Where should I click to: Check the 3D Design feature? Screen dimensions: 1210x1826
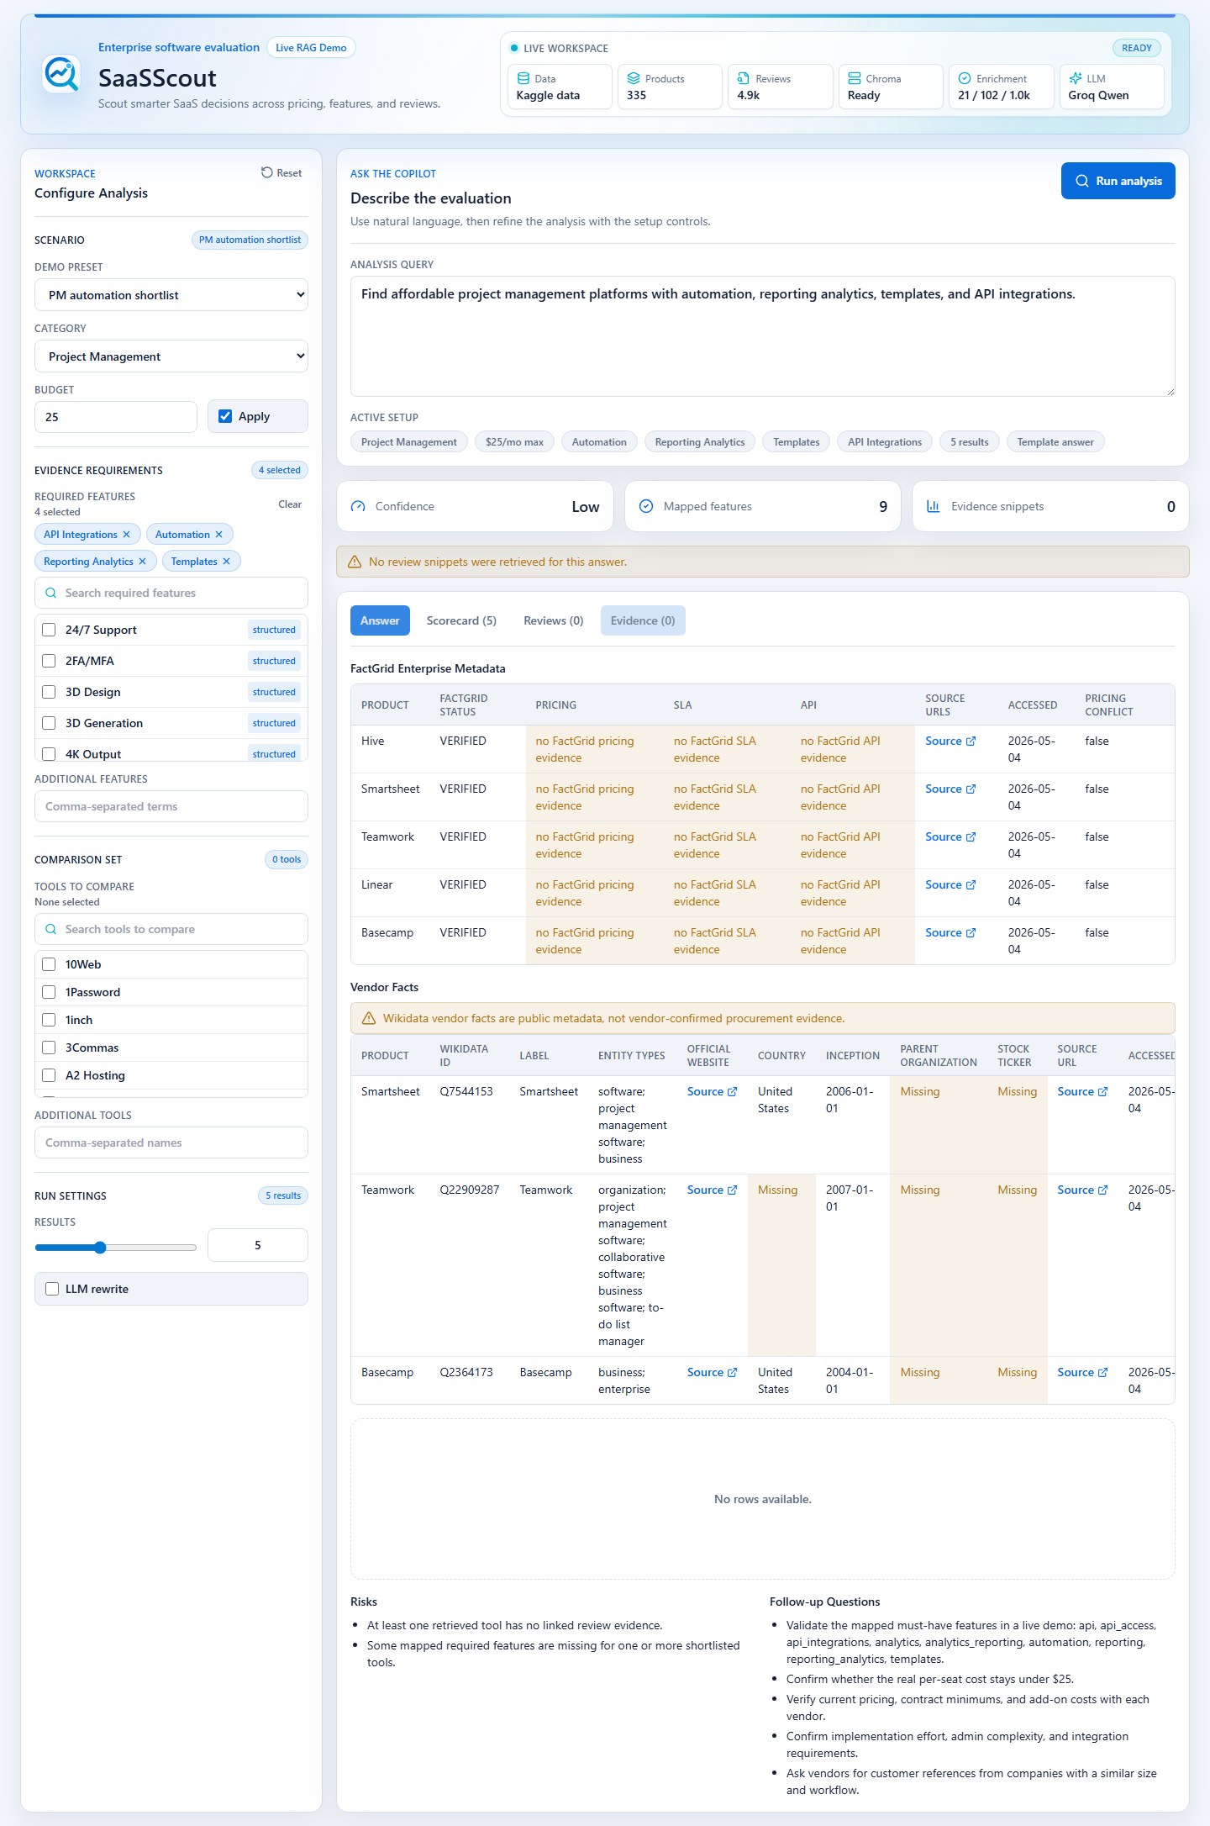pyautogui.click(x=49, y=692)
